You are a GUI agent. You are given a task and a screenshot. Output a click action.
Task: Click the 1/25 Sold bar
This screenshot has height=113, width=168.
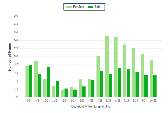[75, 93]
